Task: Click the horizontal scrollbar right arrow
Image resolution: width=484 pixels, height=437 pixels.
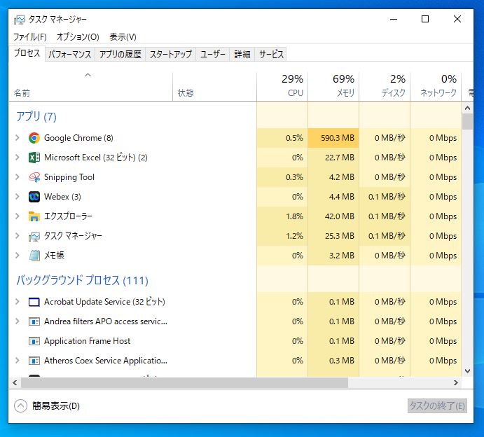Action: (x=456, y=383)
